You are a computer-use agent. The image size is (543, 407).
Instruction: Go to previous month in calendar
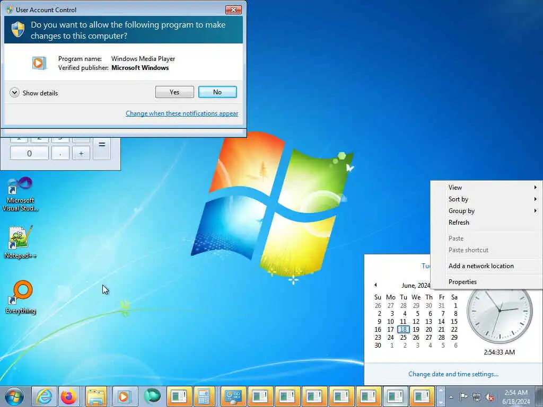(x=375, y=285)
